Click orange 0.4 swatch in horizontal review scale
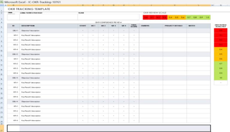 170,17
